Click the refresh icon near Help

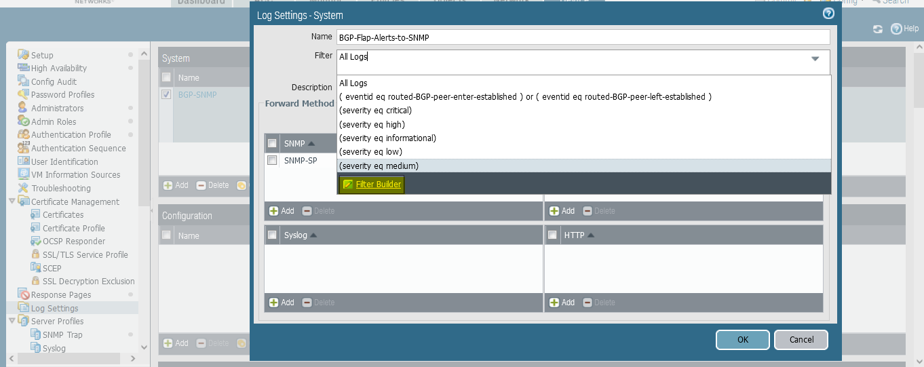pyautogui.click(x=878, y=29)
